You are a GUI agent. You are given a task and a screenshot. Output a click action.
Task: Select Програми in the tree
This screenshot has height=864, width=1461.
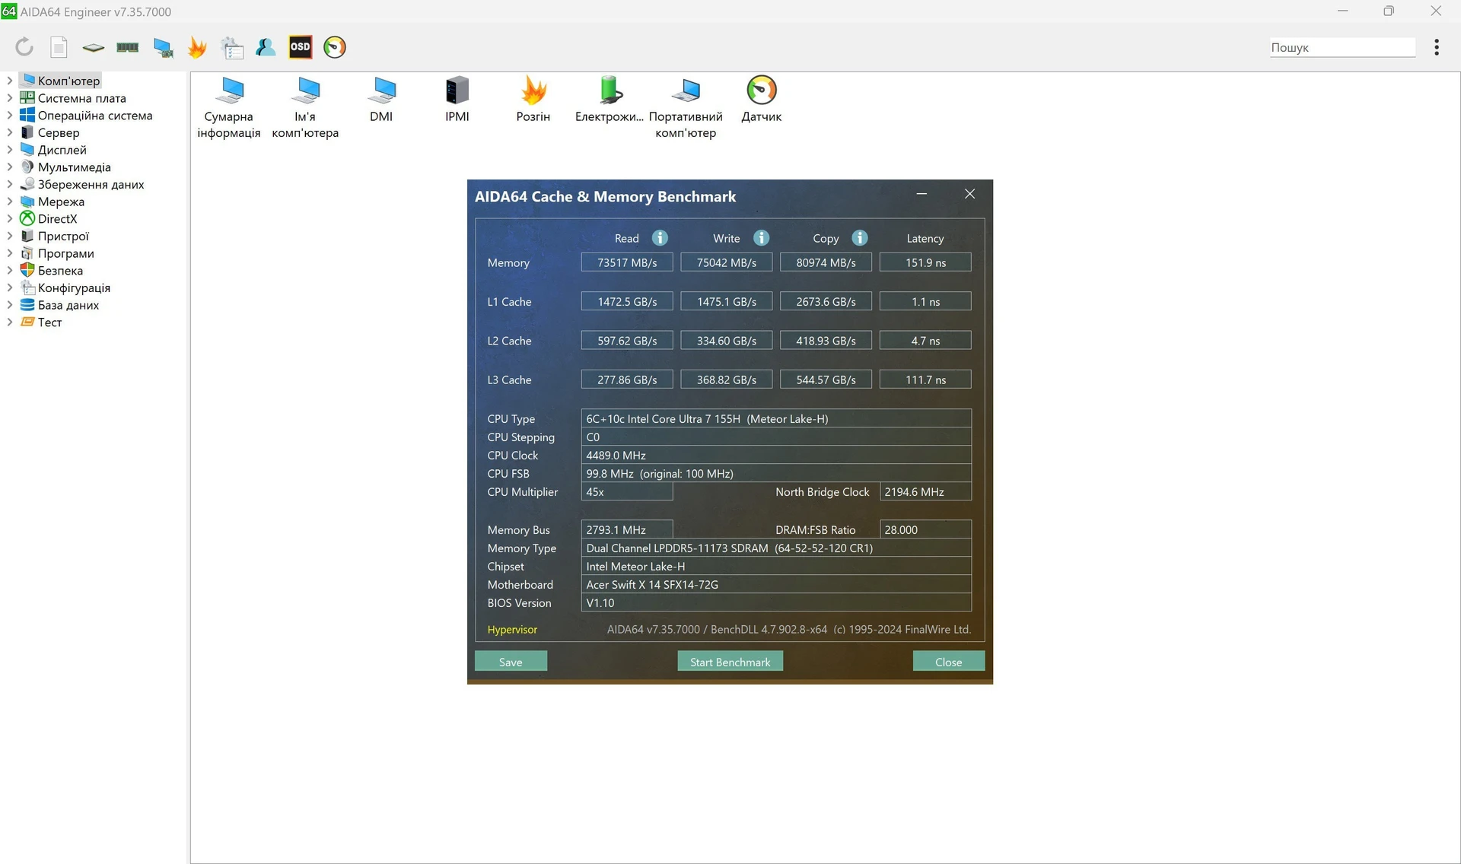tap(65, 253)
